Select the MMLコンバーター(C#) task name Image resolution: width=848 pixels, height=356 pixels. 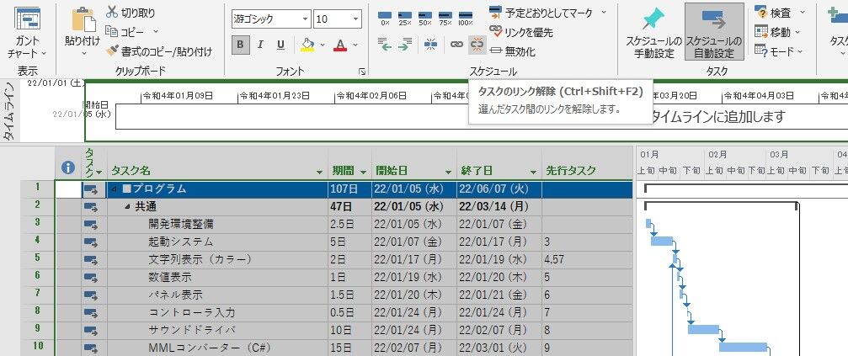point(210,348)
